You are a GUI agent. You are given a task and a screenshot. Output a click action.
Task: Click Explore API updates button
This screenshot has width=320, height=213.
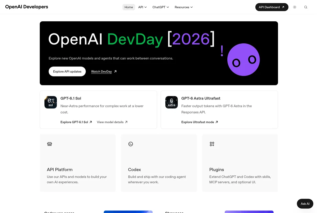click(x=67, y=72)
